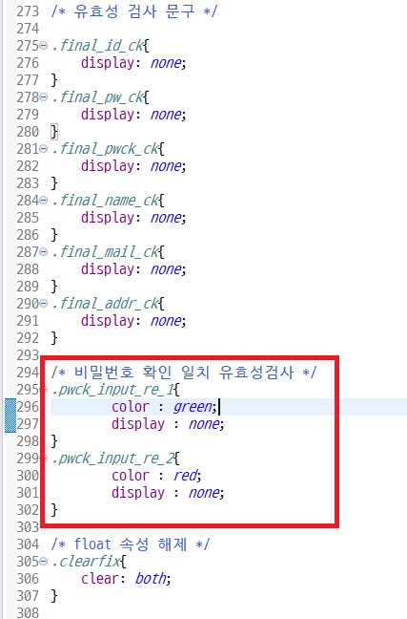Collapse the .final_pw_ck rule fold
This screenshot has width=407, height=619.
pyautogui.click(x=44, y=97)
